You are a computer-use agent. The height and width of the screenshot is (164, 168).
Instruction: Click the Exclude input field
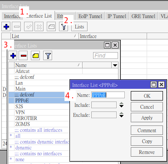tap(104, 115)
